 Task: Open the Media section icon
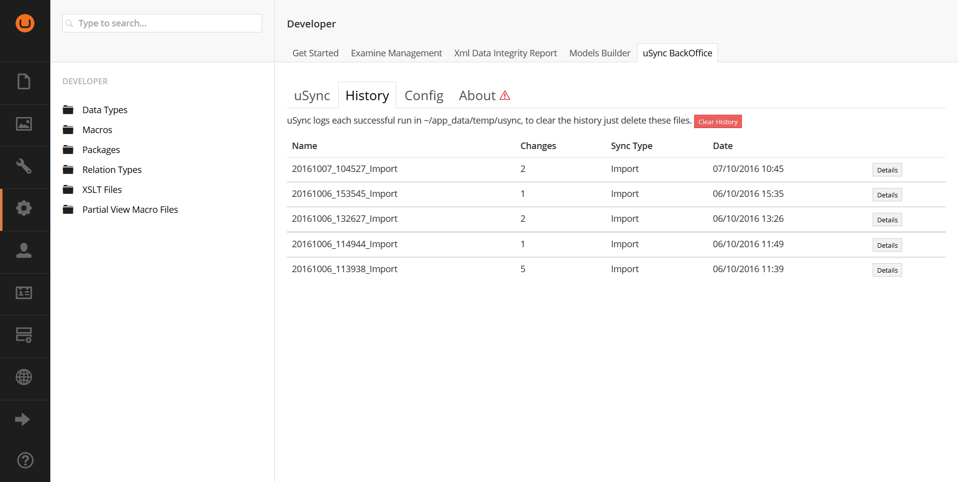click(x=24, y=124)
